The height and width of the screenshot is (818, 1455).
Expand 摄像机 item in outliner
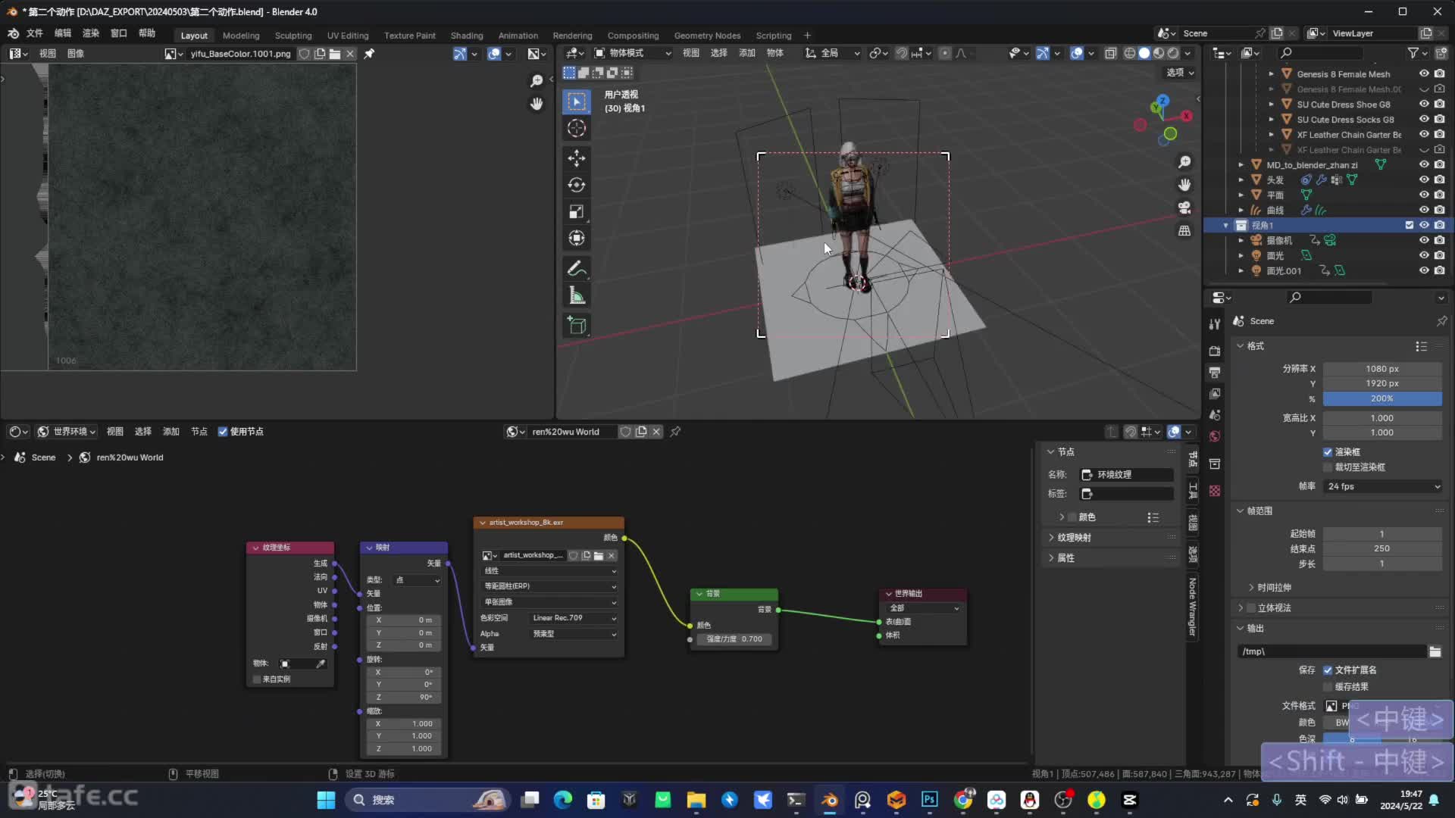[x=1241, y=241]
